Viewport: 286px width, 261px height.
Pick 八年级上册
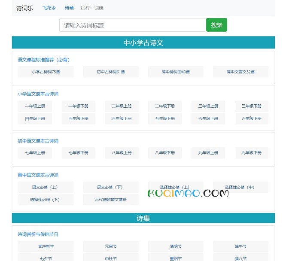(122, 153)
